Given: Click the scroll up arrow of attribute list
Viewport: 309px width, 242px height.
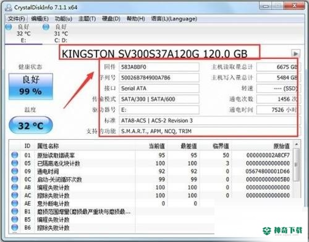Looking at the screenshot, I should 297,144.
